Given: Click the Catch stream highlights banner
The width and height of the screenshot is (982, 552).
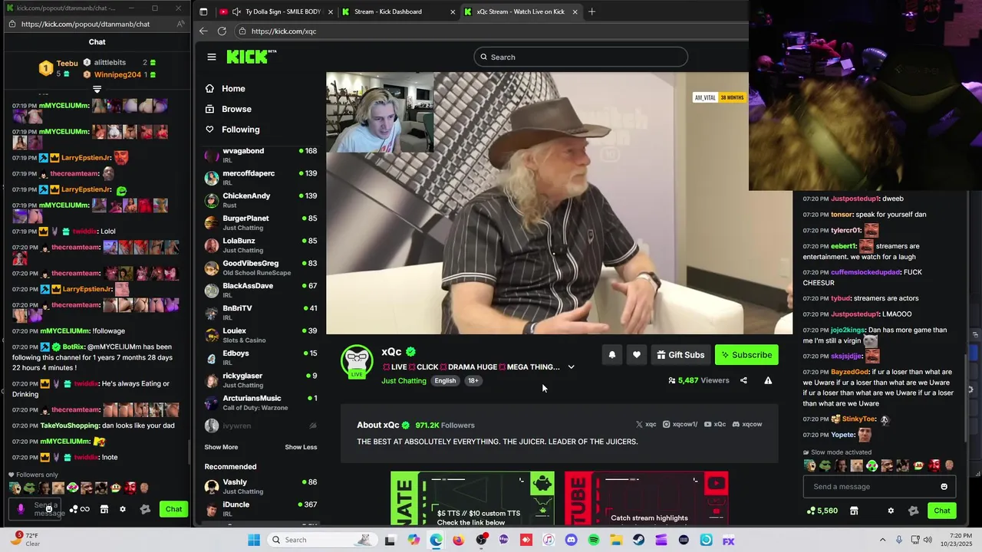Looking at the screenshot, I should 647,498.
